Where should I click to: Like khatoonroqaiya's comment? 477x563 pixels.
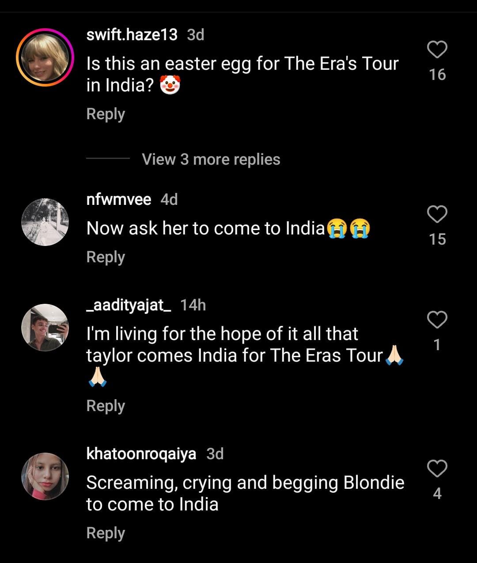tap(437, 468)
